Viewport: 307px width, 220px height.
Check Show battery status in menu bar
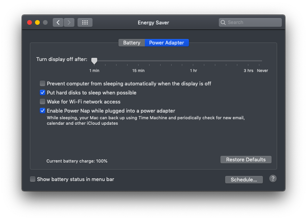click(33, 179)
